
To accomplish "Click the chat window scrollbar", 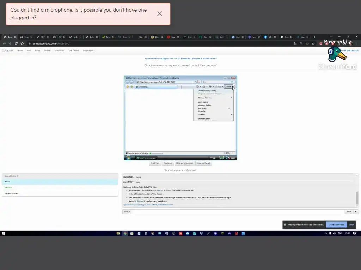I will tap(357, 198).
